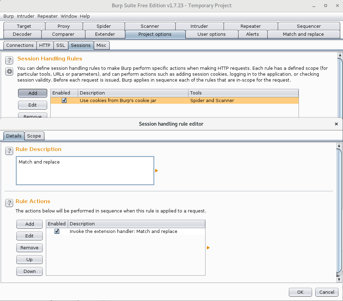343x301 pixels.
Task: Open the Help menu
Action: click(85, 16)
